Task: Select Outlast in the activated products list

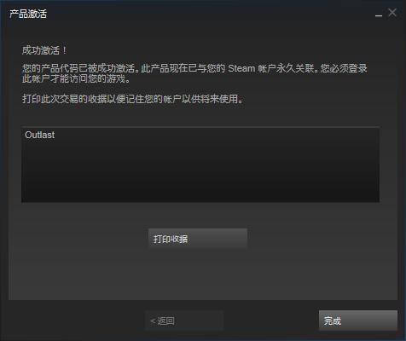Action: click(x=40, y=135)
